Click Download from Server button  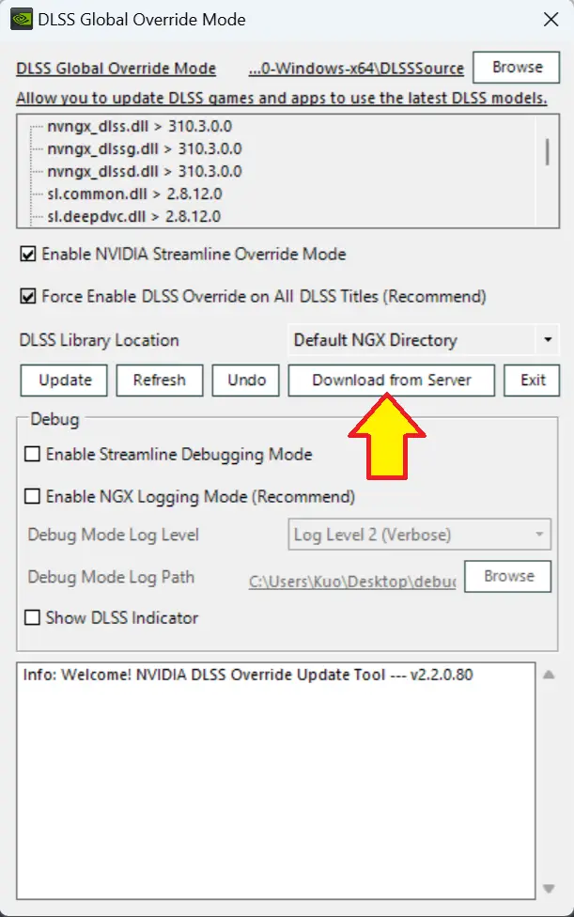392,381
